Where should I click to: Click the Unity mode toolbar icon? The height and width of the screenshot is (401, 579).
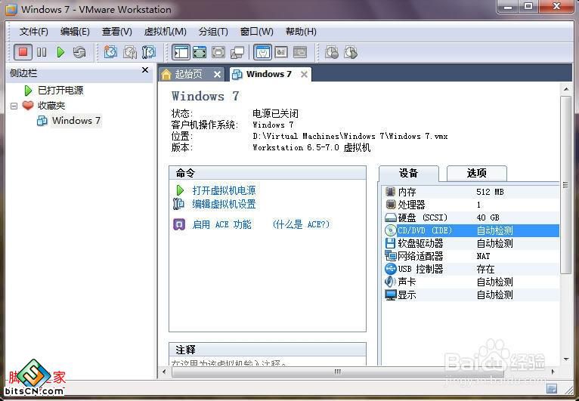click(237, 52)
